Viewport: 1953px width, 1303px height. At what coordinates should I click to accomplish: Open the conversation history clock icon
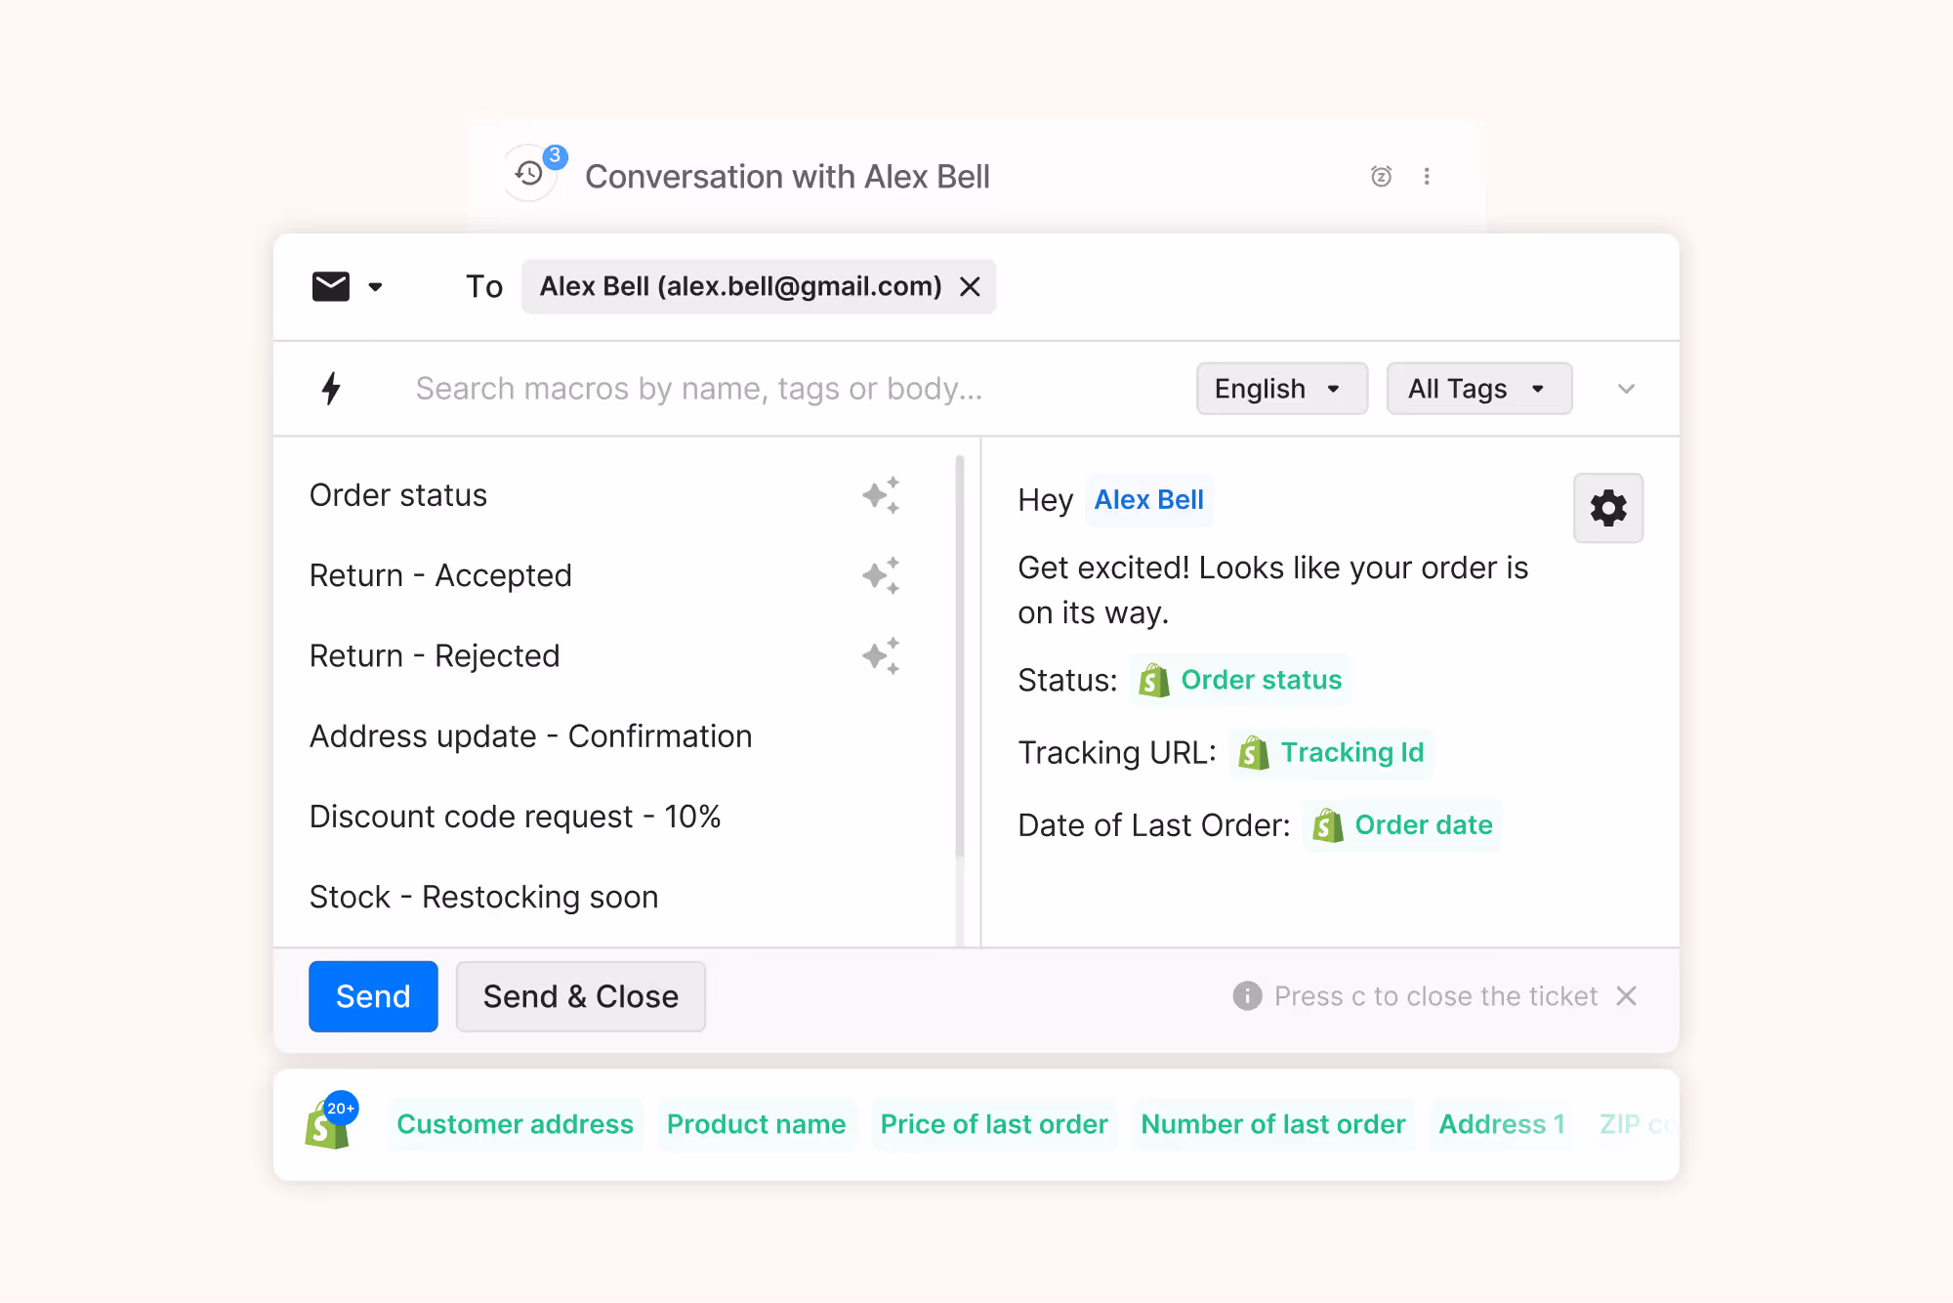point(529,174)
